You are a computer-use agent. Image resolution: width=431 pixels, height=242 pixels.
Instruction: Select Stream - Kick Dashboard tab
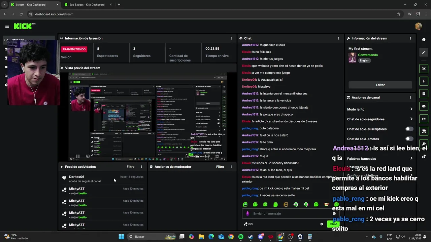click(x=31, y=5)
